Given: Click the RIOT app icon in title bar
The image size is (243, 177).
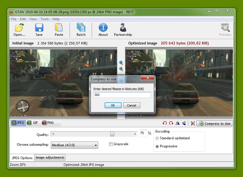Looking at the screenshot, I should (11, 12).
